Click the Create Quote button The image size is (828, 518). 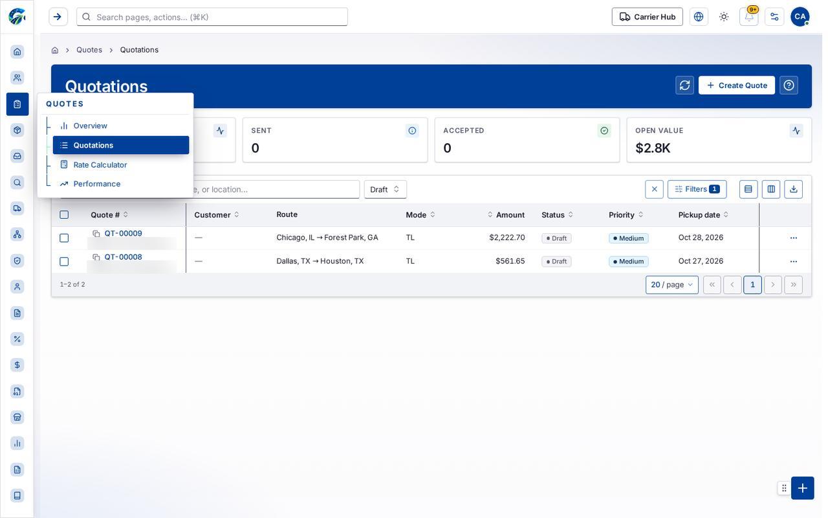click(x=737, y=85)
